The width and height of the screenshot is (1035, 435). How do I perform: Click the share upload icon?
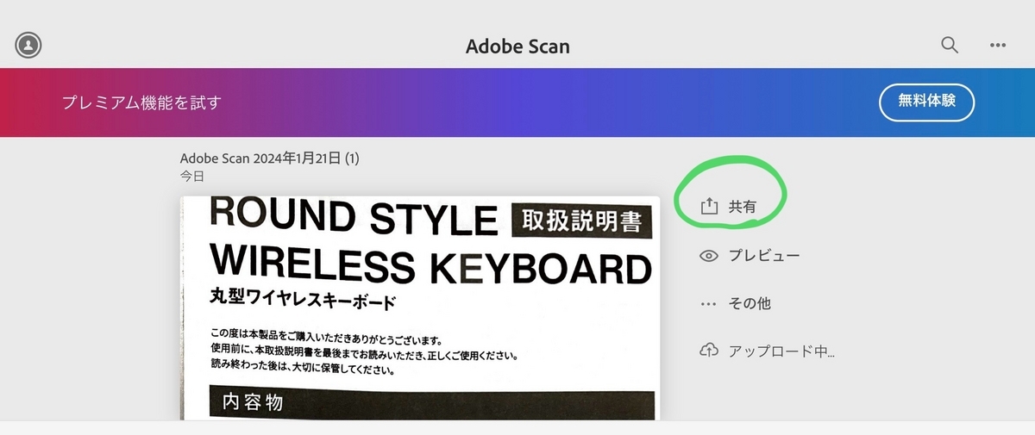(x=708, y=206)
